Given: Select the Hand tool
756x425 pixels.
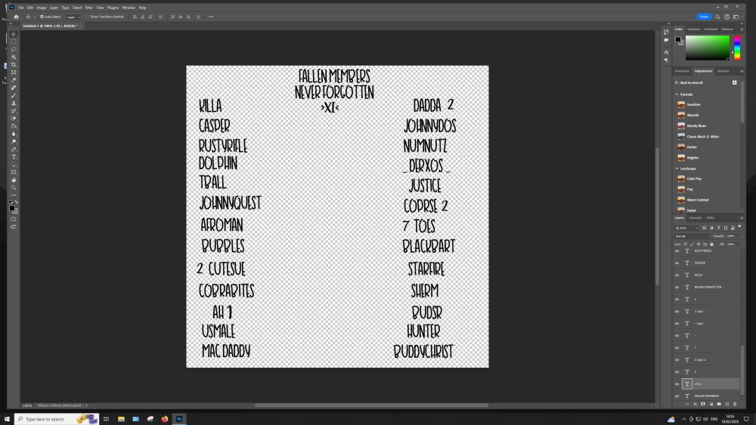Looking at the screenshot, I should pos(14,180).
